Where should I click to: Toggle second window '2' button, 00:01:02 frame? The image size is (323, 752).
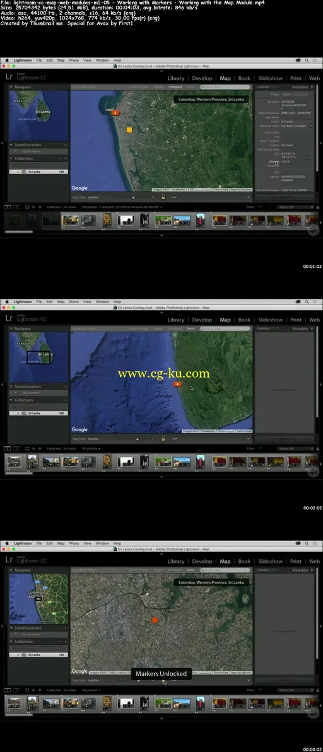click(x=16, y=207)
